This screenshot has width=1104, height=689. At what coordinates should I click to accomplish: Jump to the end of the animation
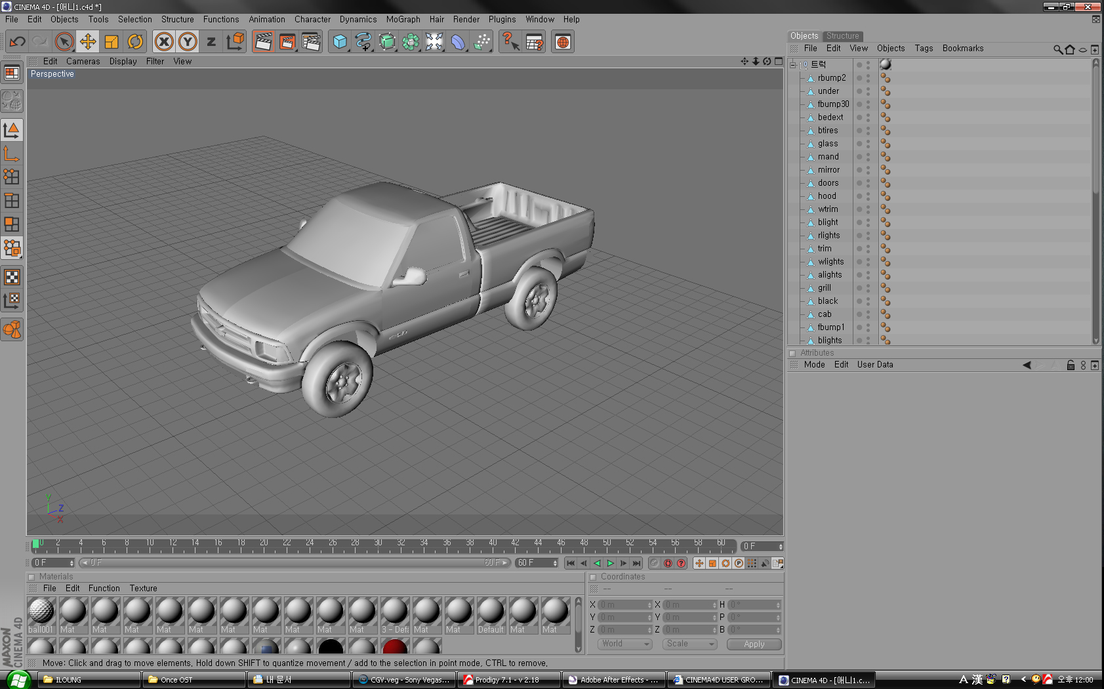(x=636, y=563)
